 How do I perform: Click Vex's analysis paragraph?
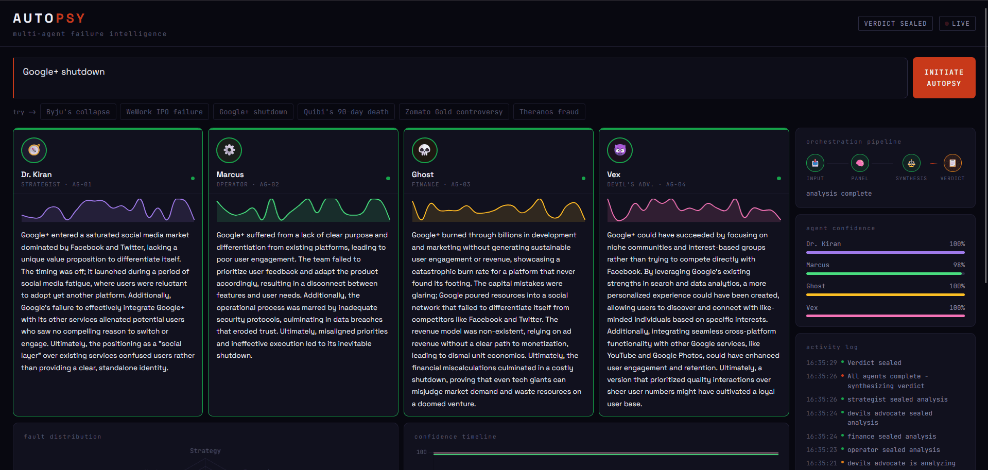(694, 319)
